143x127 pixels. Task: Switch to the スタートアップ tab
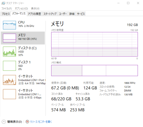(50, 14)
